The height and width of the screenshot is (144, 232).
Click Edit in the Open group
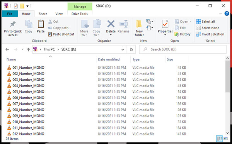pos(180,28)
